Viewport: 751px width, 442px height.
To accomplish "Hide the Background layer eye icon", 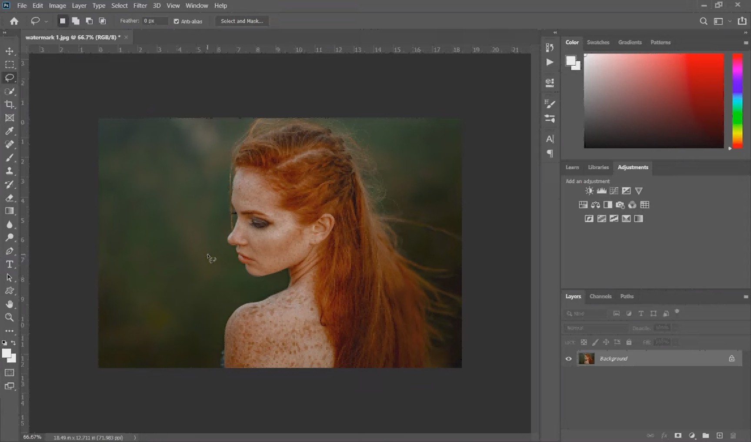I will [568, 359].
